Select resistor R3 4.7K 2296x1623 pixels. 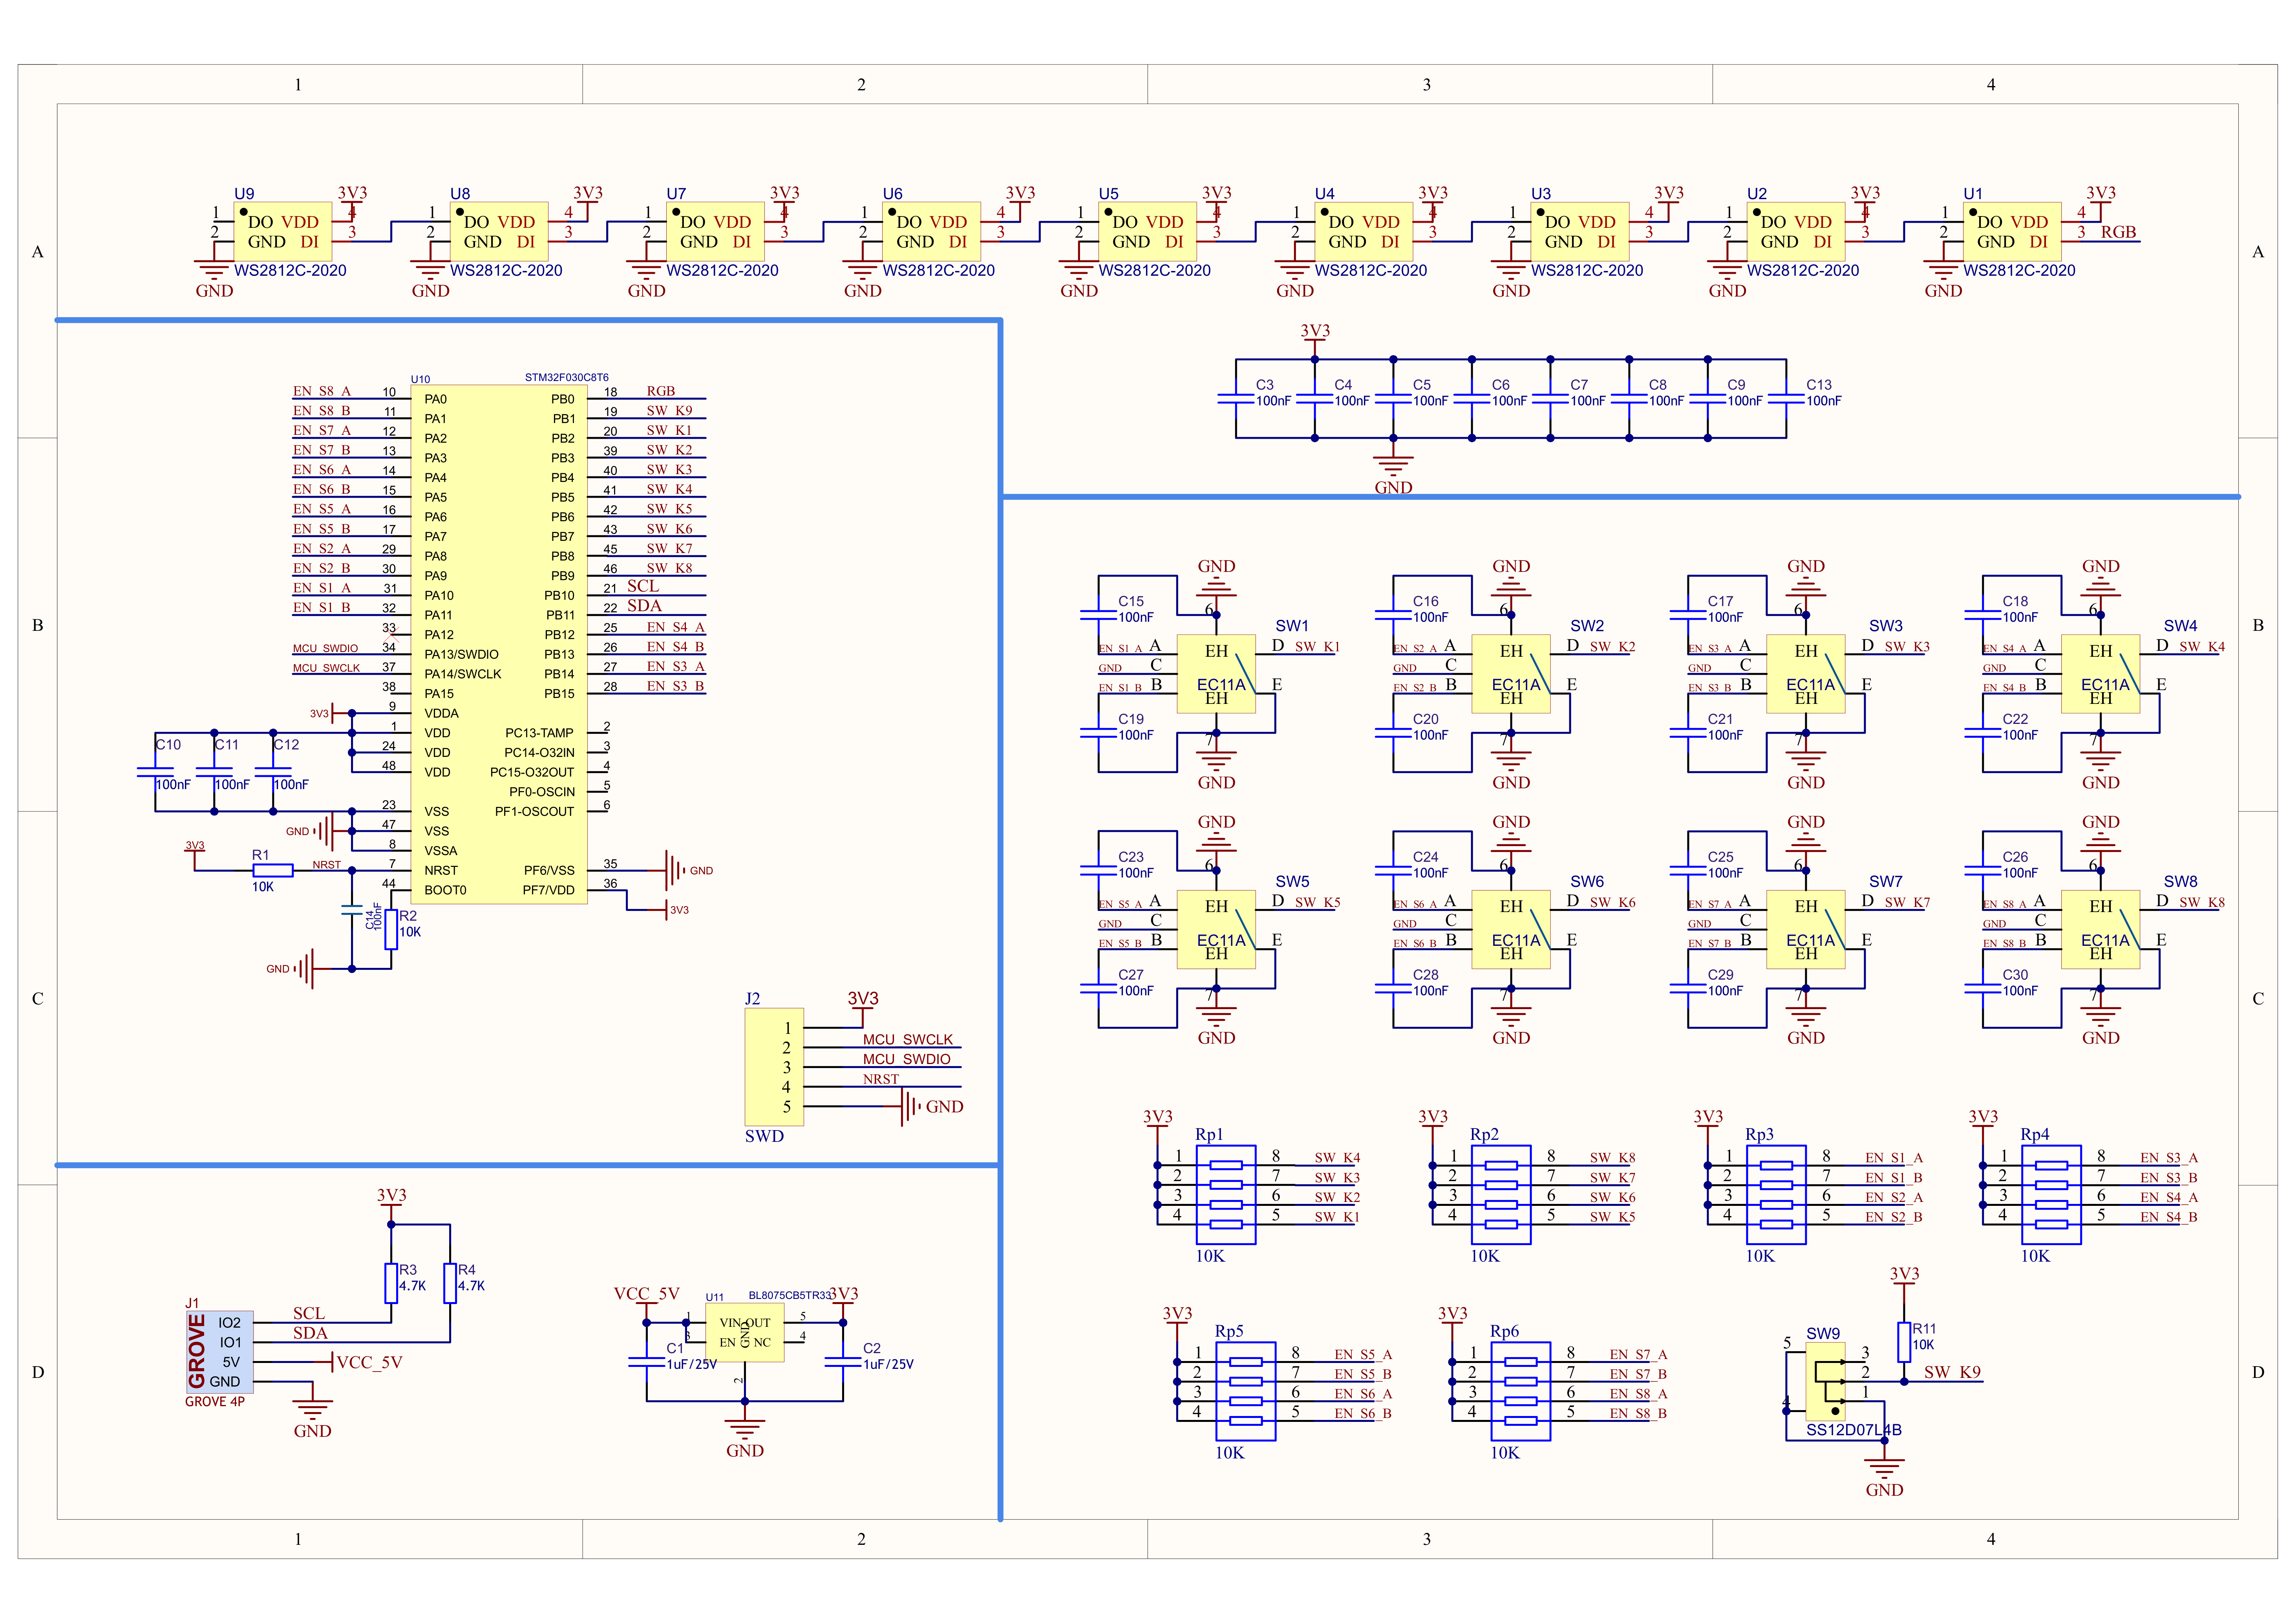[392, 1283]
